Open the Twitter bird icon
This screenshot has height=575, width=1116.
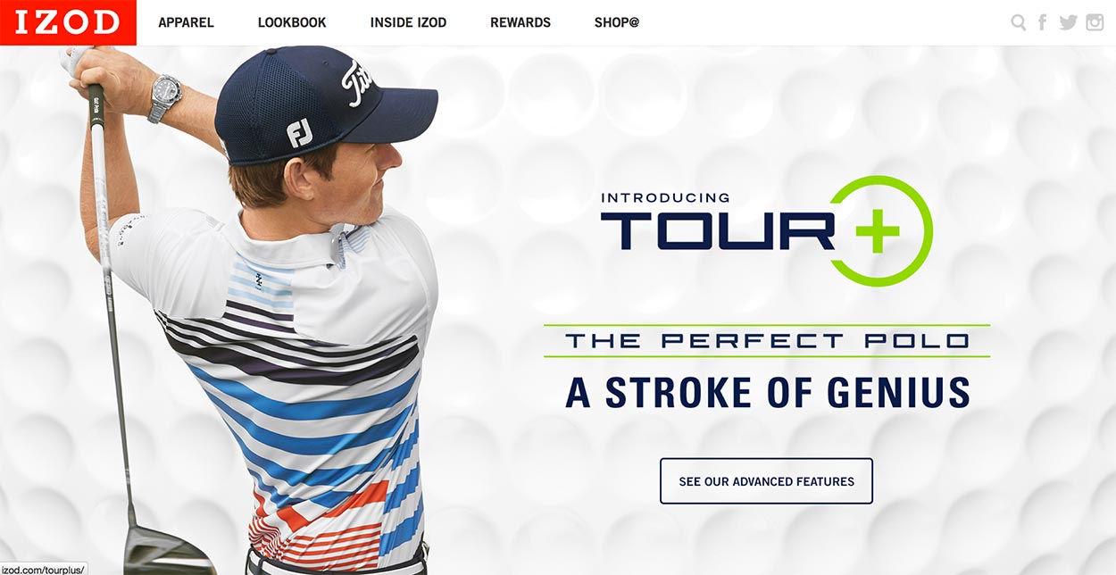pyautogui.click(x=1068, y=23)
